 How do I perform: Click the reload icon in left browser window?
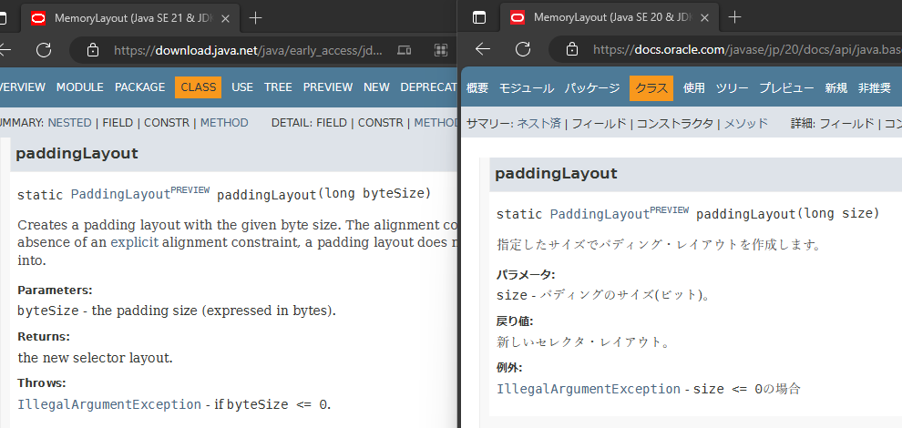[x=44, y=50]
